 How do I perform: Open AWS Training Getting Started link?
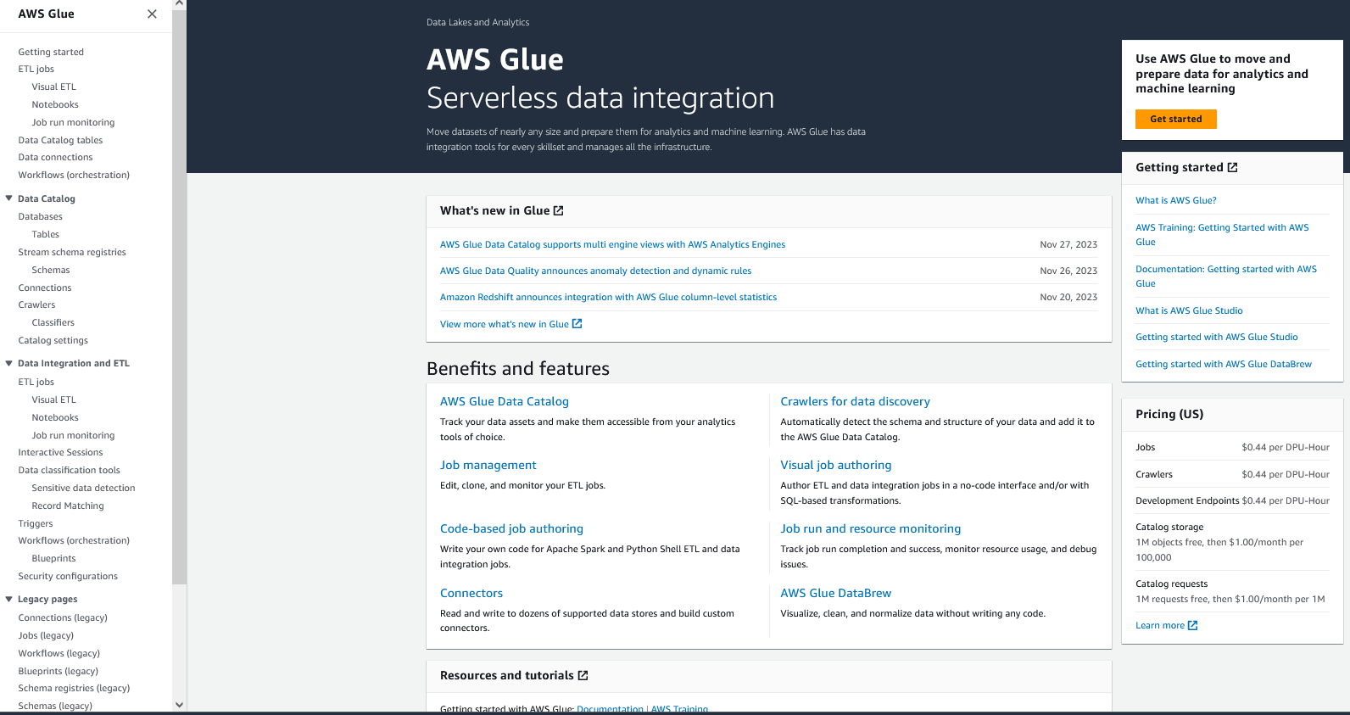click(1222, 234)
